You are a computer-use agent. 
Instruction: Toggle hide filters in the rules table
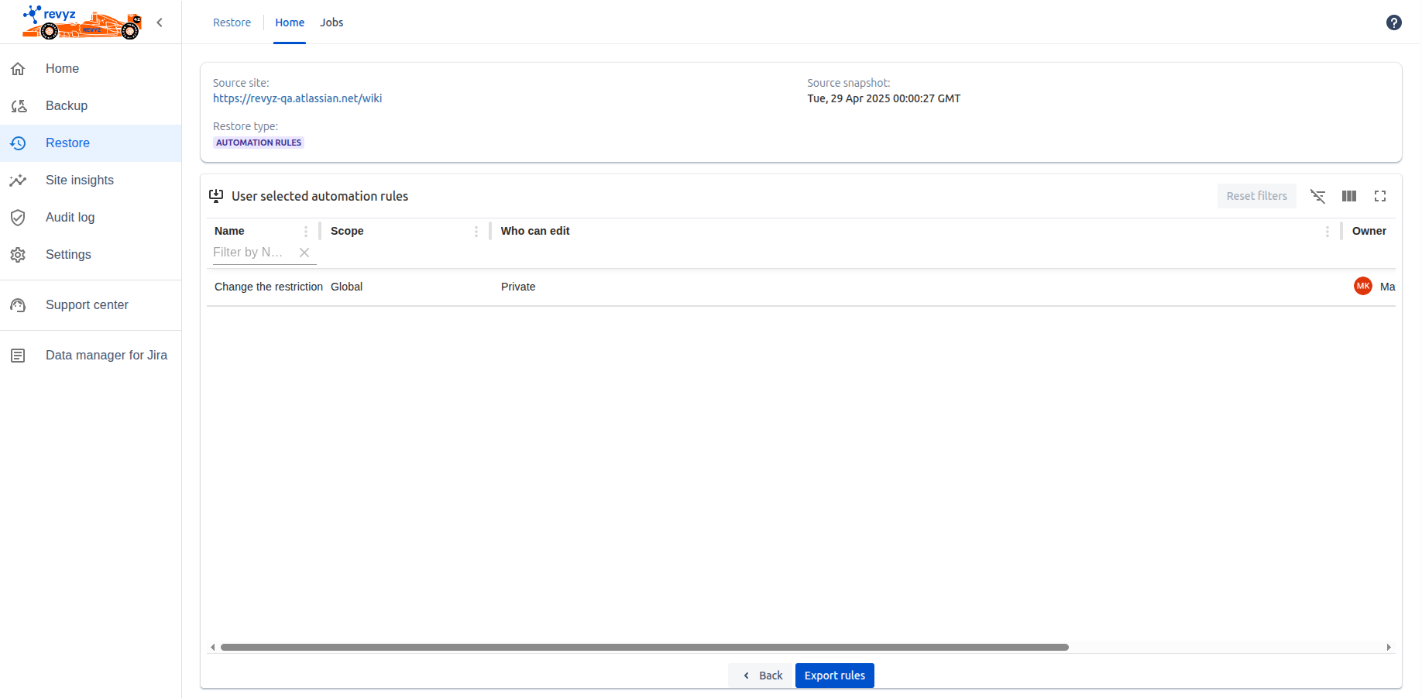point(1317,196)
